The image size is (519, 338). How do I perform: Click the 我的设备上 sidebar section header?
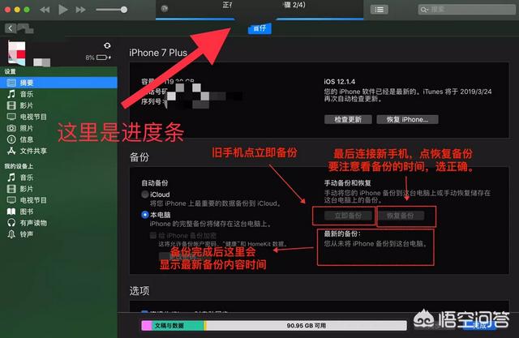(19, 166)
